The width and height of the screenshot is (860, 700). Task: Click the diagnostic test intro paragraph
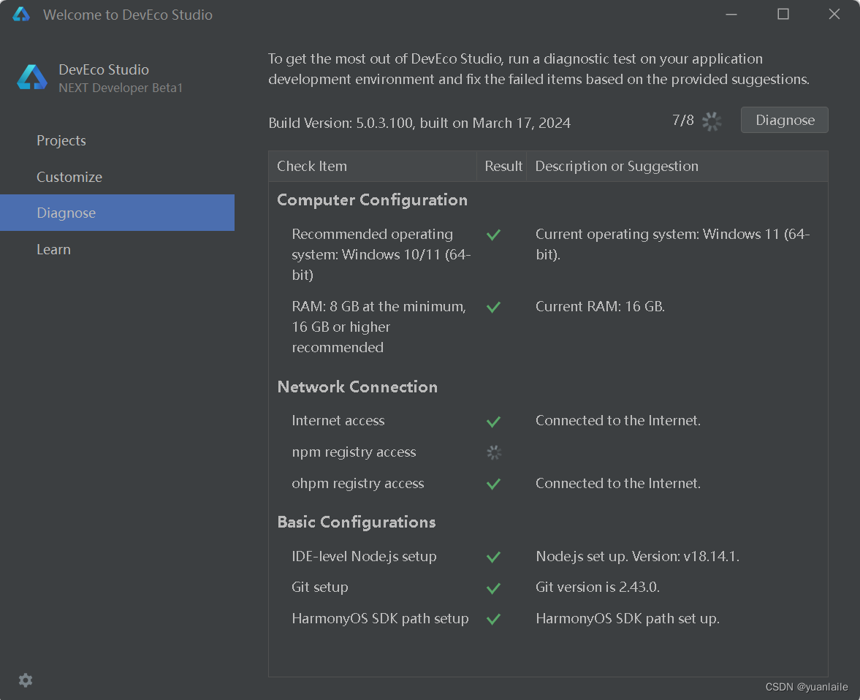539,69
